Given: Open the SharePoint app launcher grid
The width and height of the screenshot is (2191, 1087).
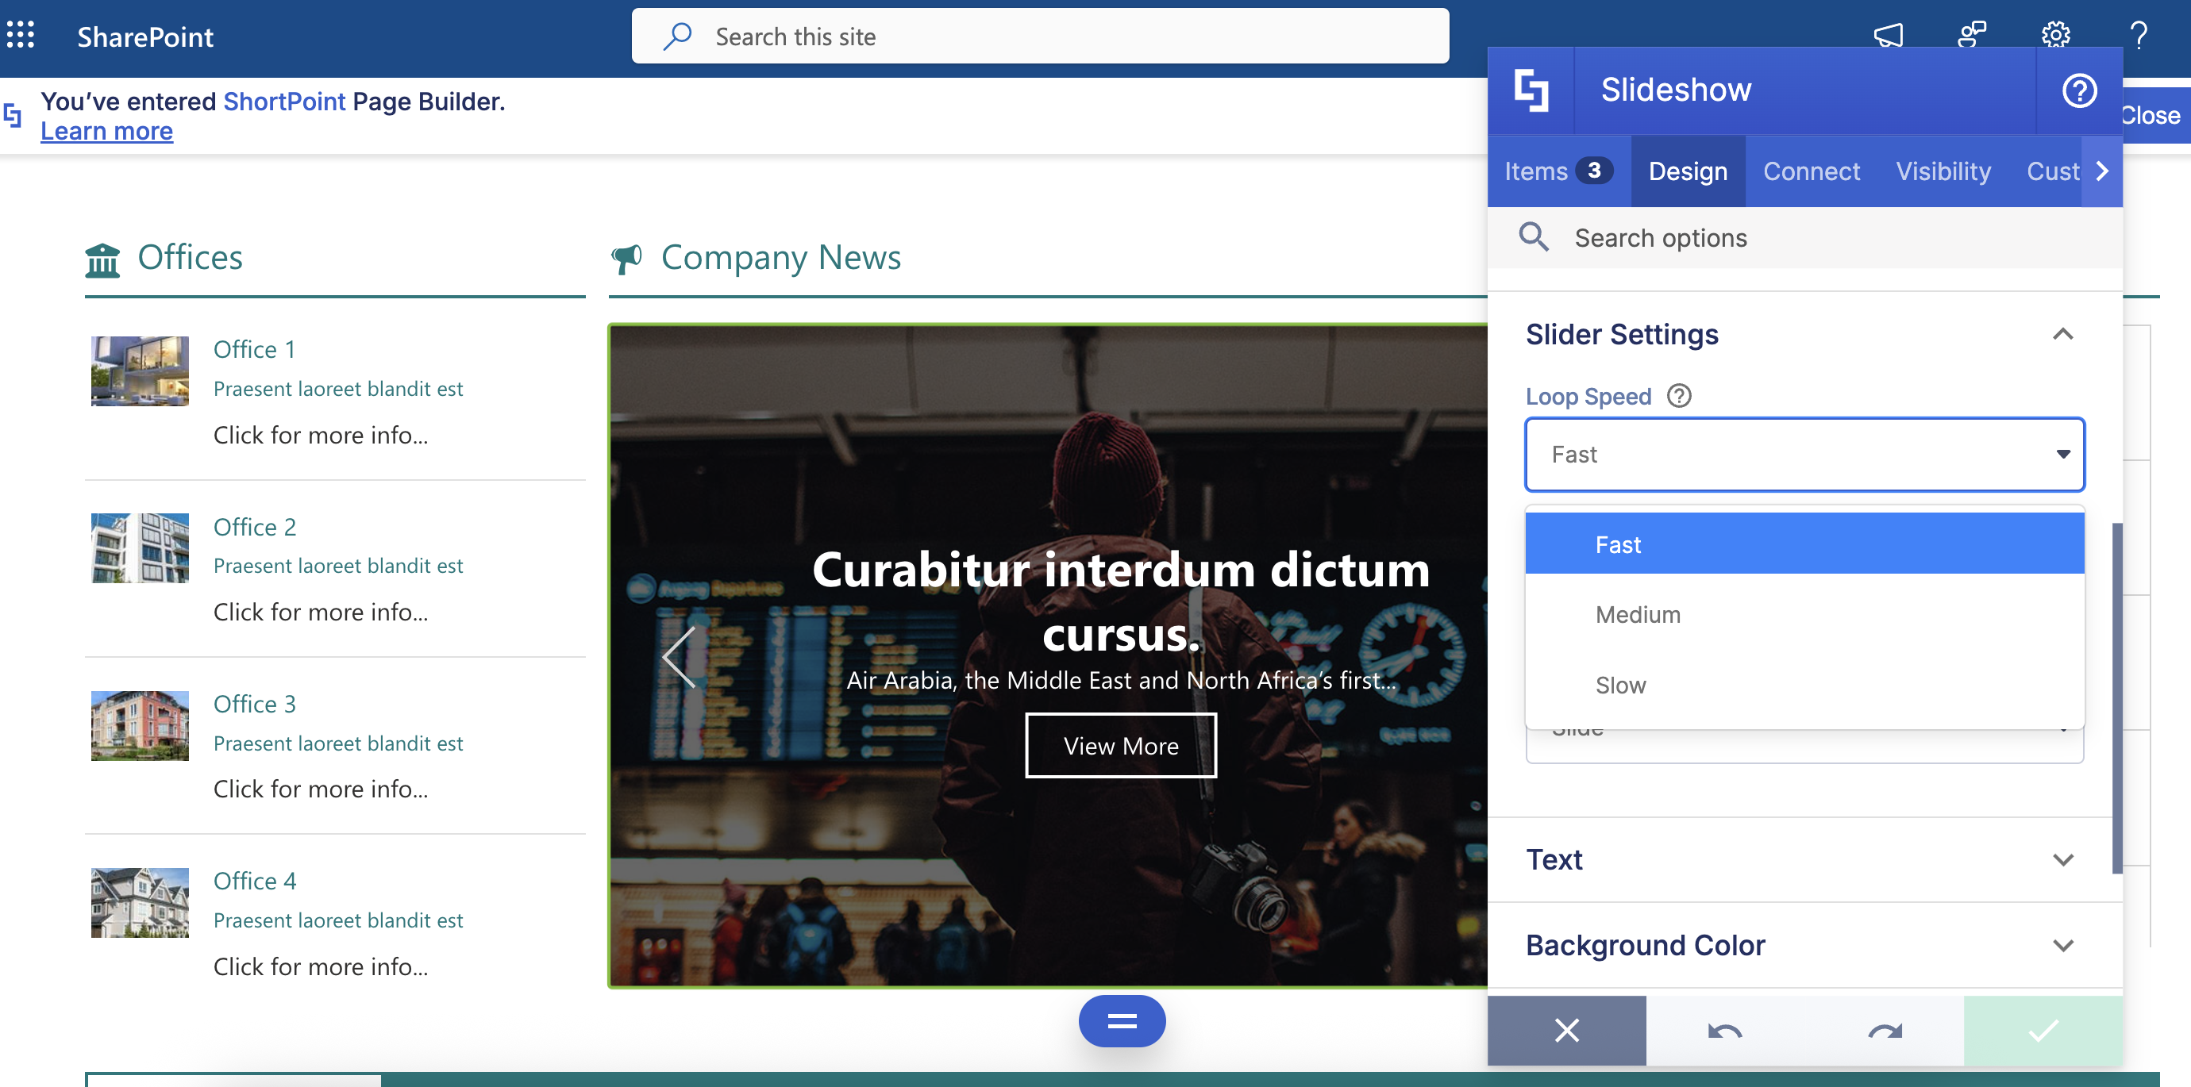Looking at the screenshot, I should pos(21,36).
